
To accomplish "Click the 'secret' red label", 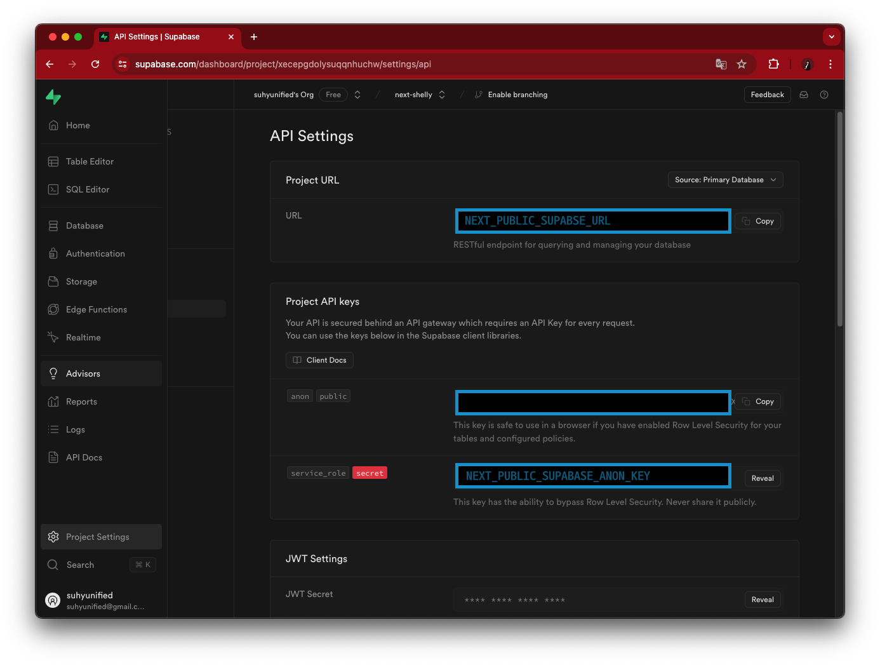I will click(x=370, y=473).
